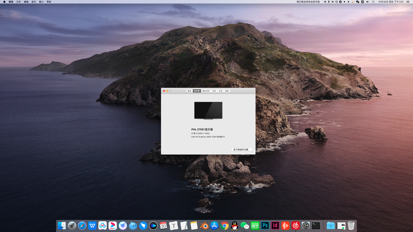
Task: Launch Youku video app from dock
Action: 112,226
